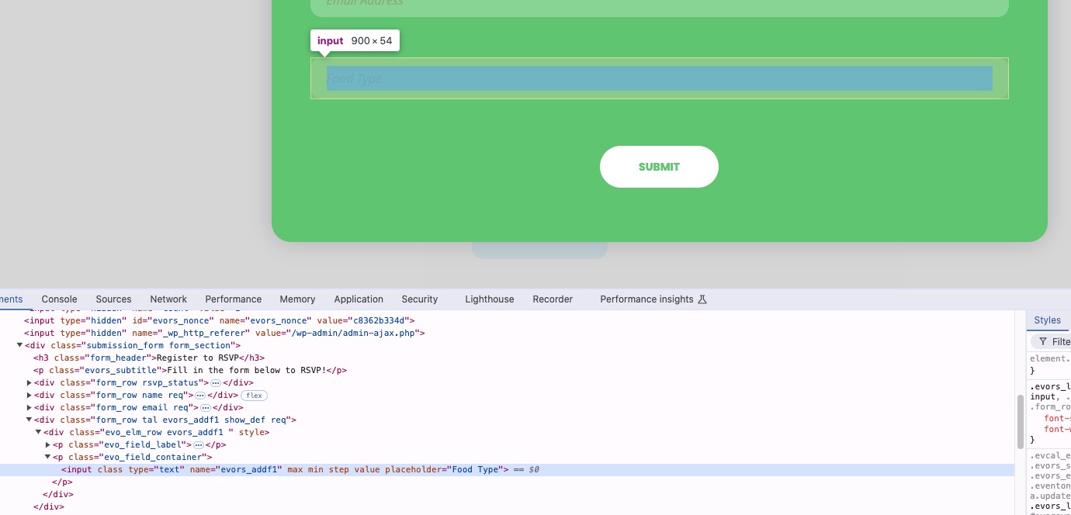Click the white SUBMIT button
Screen dimensions: 1071x515
click(659, 167)
